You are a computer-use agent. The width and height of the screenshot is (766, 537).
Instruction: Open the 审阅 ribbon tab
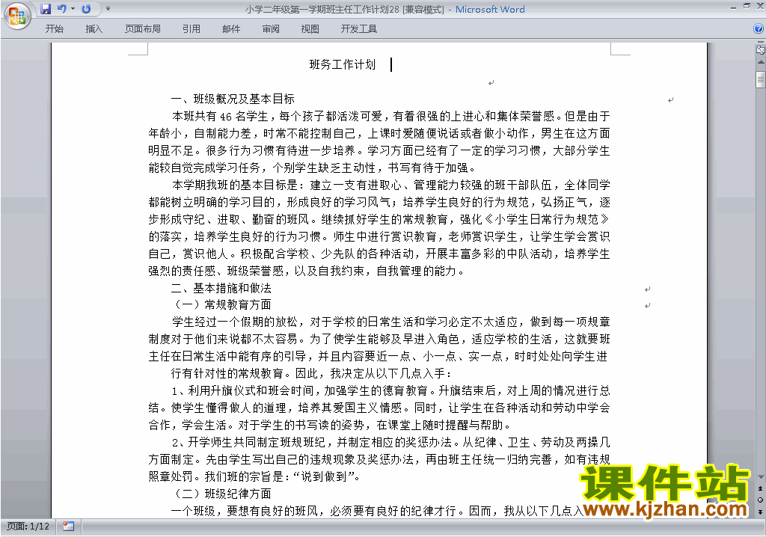pos(271,29)
